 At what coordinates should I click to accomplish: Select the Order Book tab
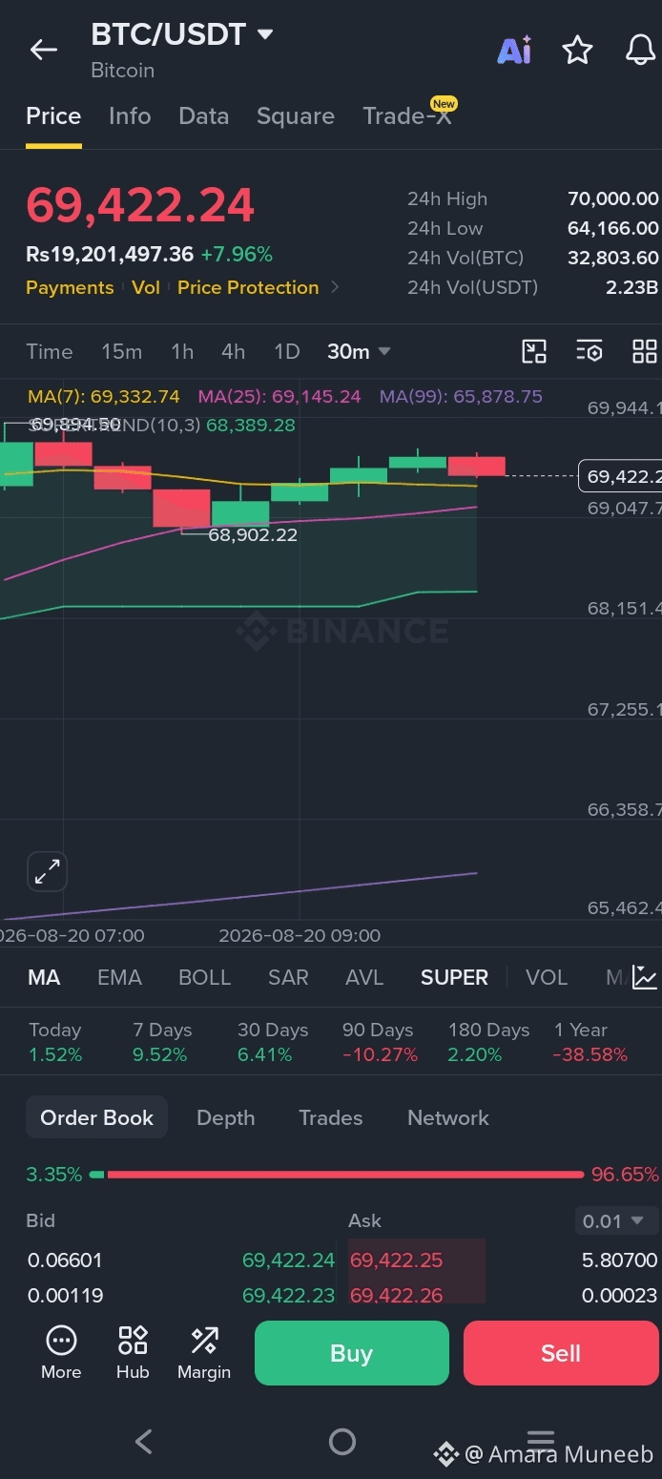coord(96,1117)
